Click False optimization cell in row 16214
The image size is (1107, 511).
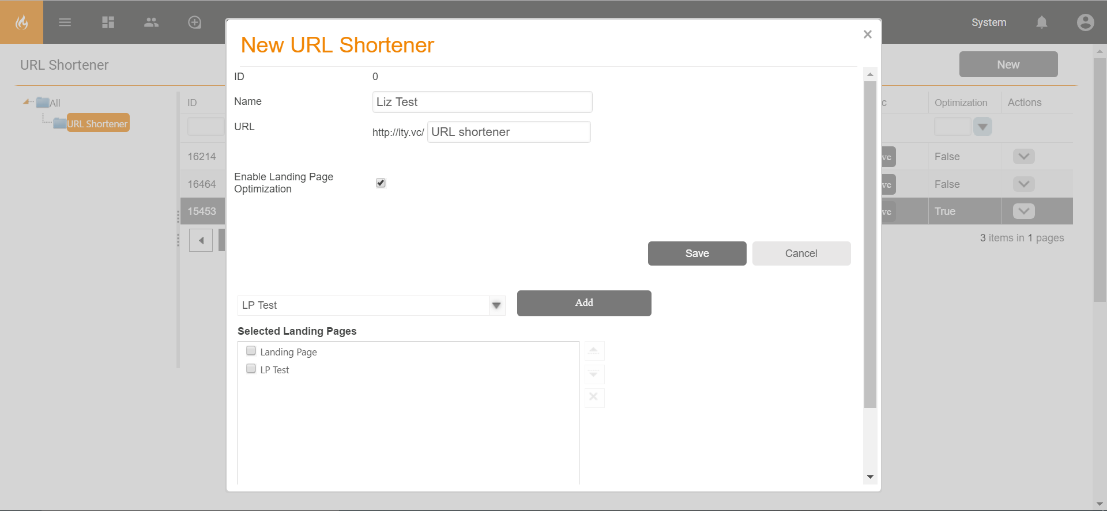pyautogui.click(x=965, y=157)
